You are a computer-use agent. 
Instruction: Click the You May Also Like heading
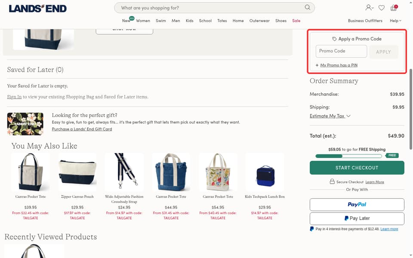[44, 146]
